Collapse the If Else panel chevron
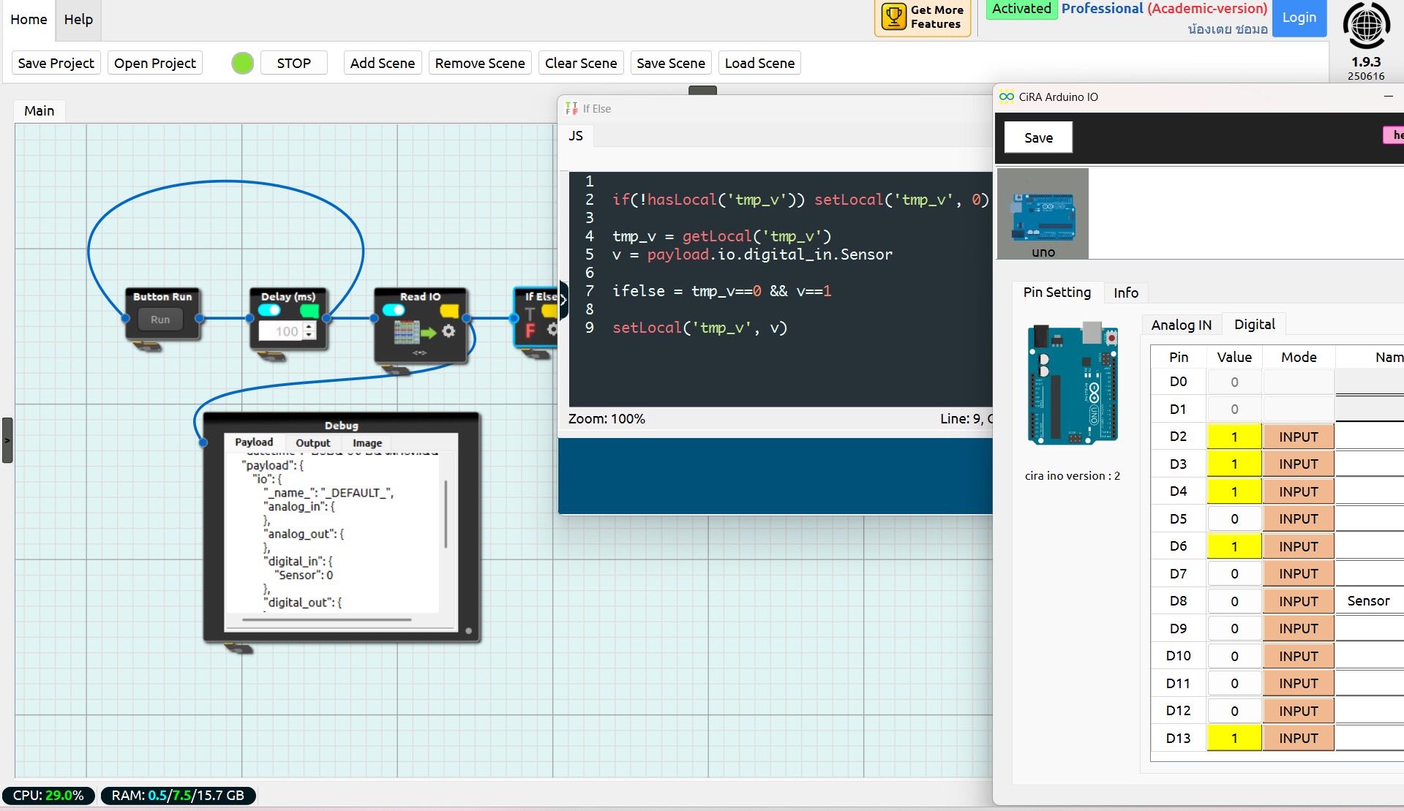 click(563, 300)
